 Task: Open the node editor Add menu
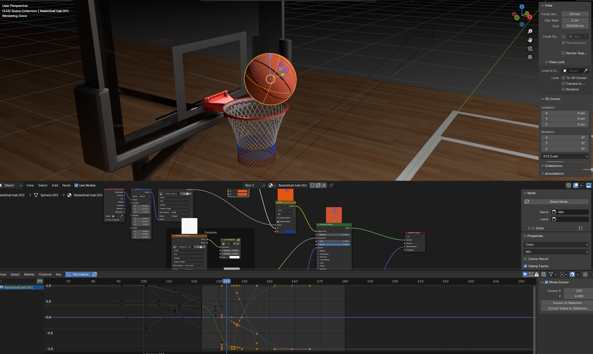55,185
